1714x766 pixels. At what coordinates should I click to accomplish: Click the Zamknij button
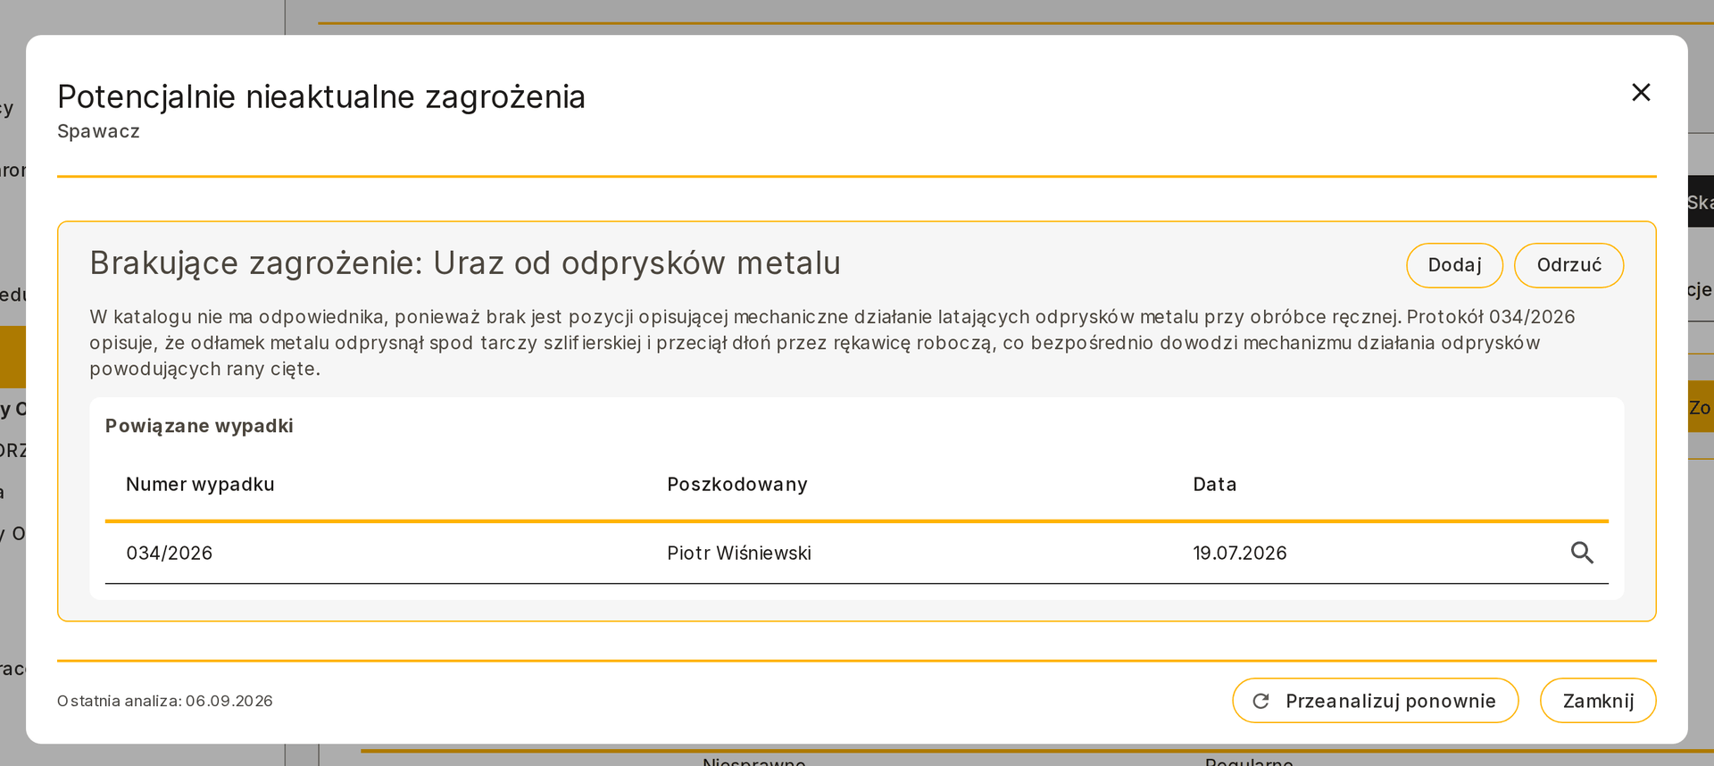pyautogui.click(x=1598, y=701)
